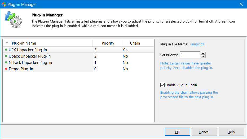The width and height of the screenshot is (247, 139).
Task: Click the Plug-in Manager puzzle gear icon
Action: 14,20
